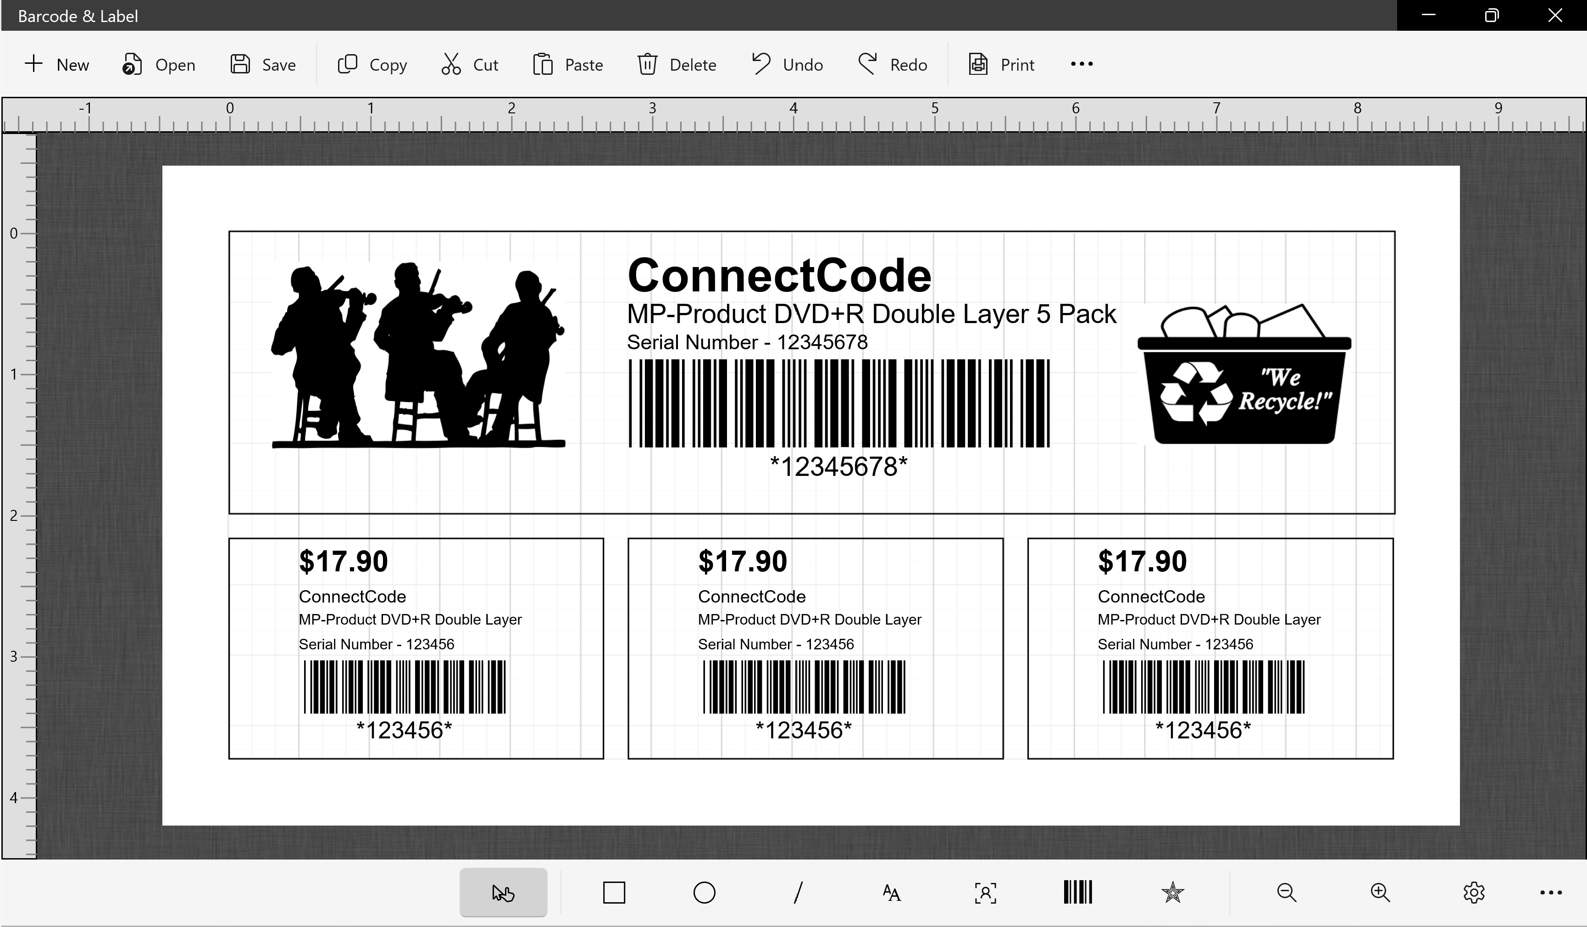
Task: Cut the selected element
Action: click(469, 64)
